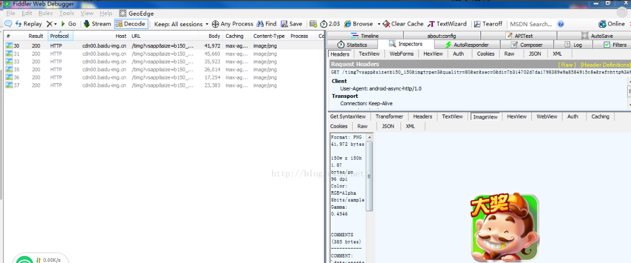Screen dimensions: 631x263
Task: Open the blue help icon
Action: pos(560,24)
